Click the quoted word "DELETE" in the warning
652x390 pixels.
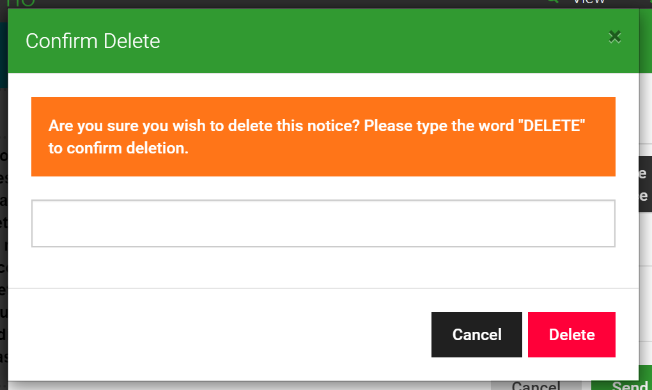552,125
